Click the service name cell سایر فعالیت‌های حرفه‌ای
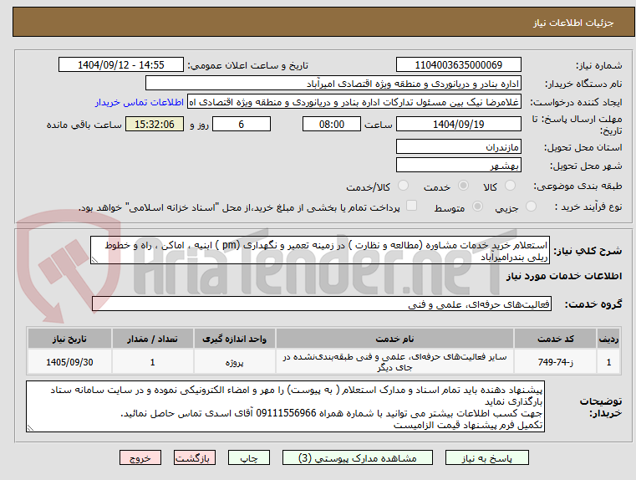 tap(394, 362)
